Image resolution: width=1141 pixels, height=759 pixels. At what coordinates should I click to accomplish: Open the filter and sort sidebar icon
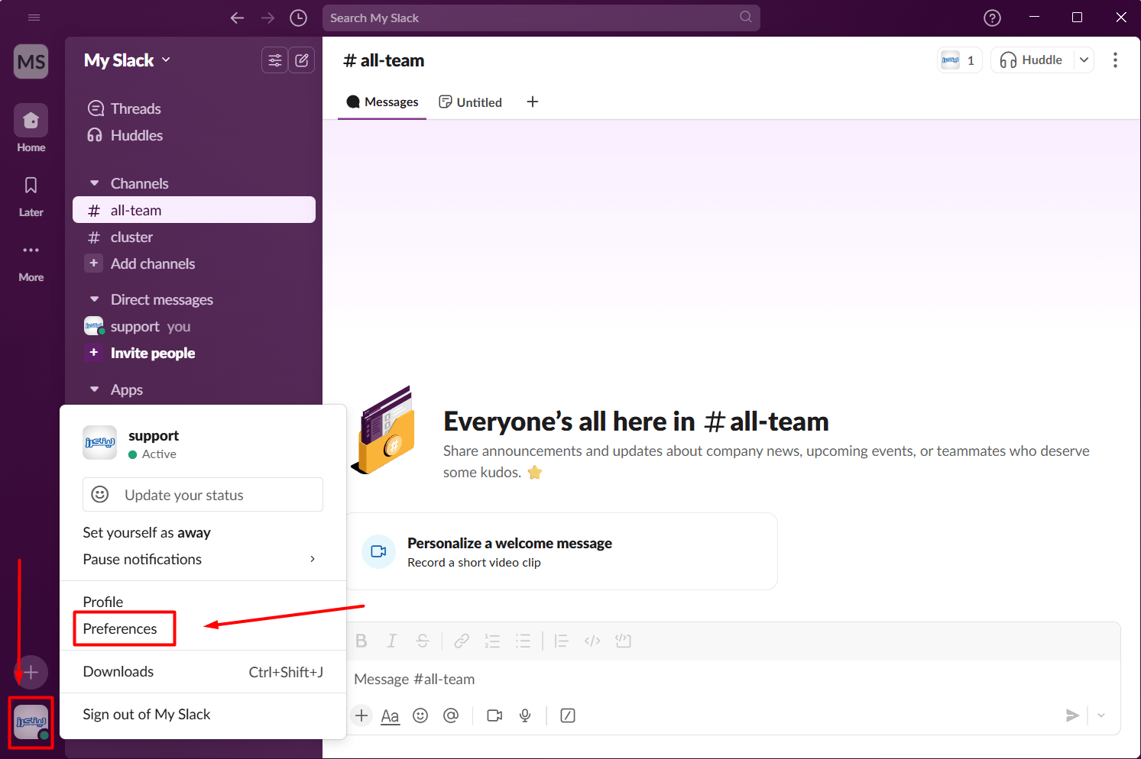tap(274, 60)
